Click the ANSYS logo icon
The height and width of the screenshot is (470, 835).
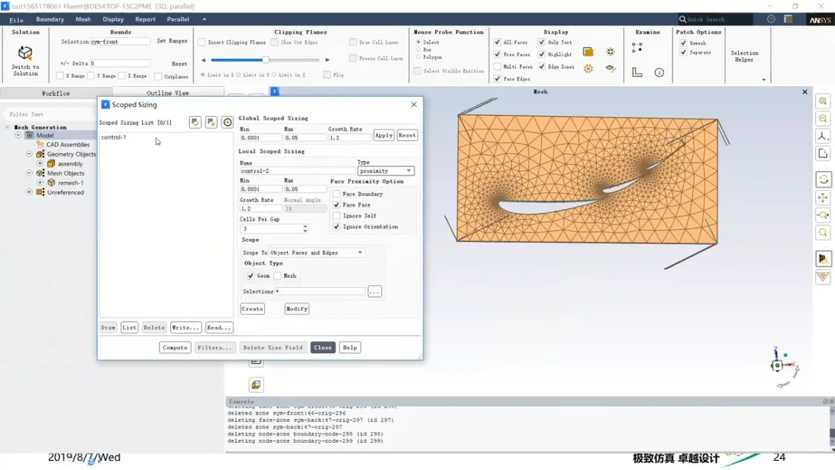coord(820,20)
